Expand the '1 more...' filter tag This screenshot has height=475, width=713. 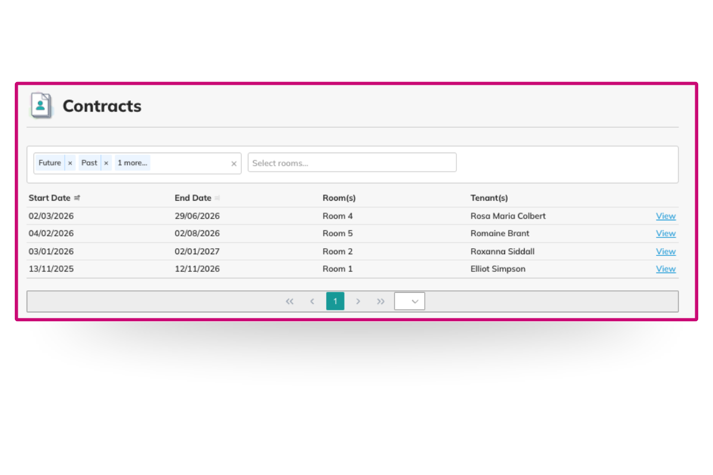pyautogui.click(x=132, y=163)
